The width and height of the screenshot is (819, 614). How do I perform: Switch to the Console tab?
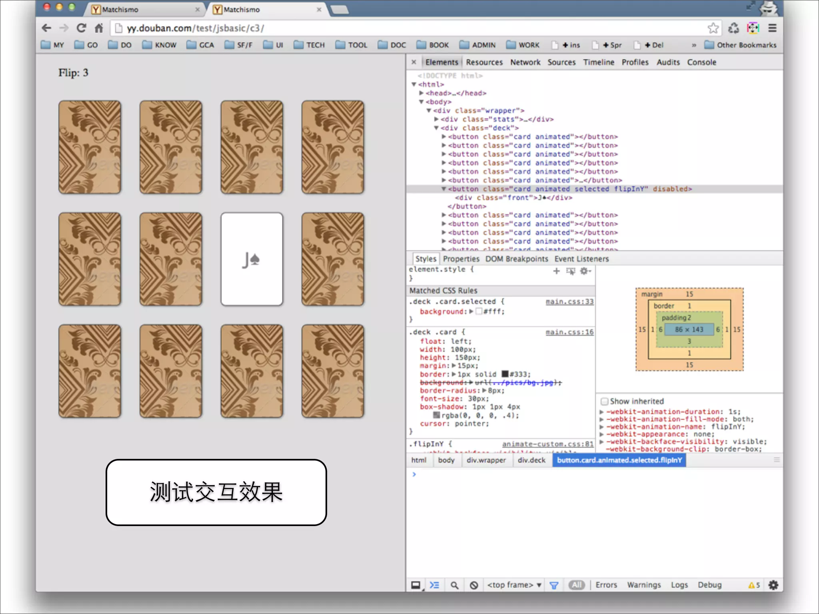(701, 62)
